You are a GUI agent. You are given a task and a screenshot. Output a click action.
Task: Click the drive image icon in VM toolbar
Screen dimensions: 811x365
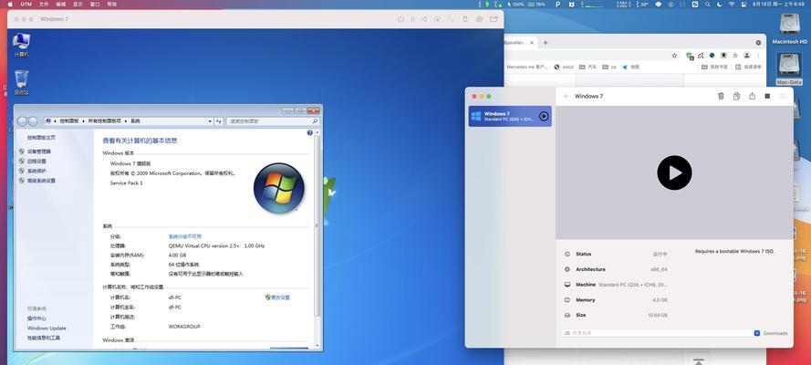coord(480,19)
